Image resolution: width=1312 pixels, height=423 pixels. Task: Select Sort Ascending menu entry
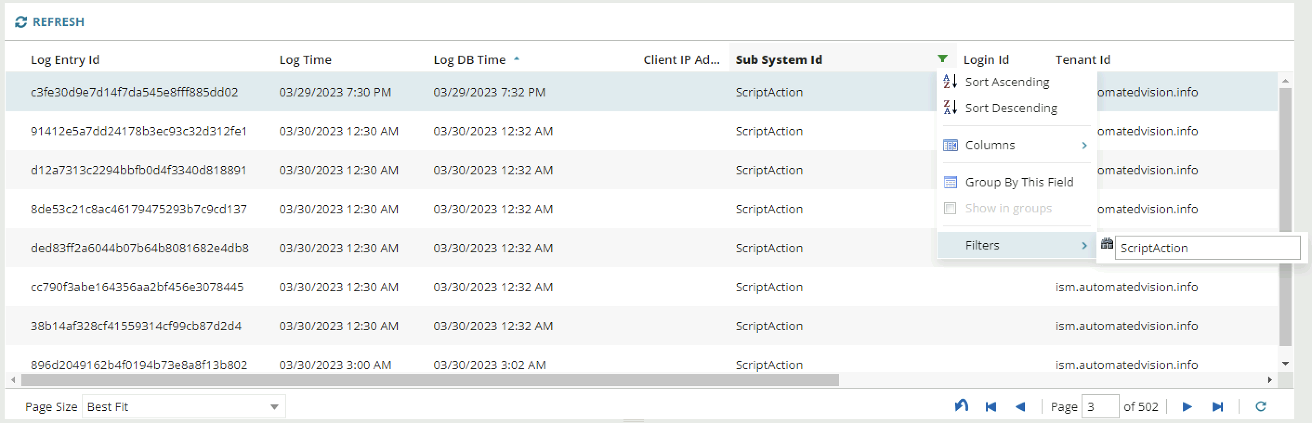(1017, 82)
